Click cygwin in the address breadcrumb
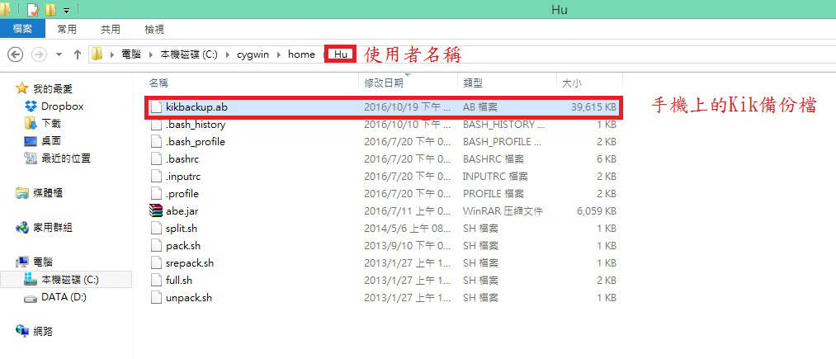 [x=253, y=54]
